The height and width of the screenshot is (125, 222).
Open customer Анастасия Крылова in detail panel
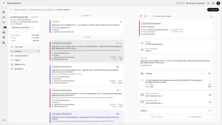click(x=154, y=103)
